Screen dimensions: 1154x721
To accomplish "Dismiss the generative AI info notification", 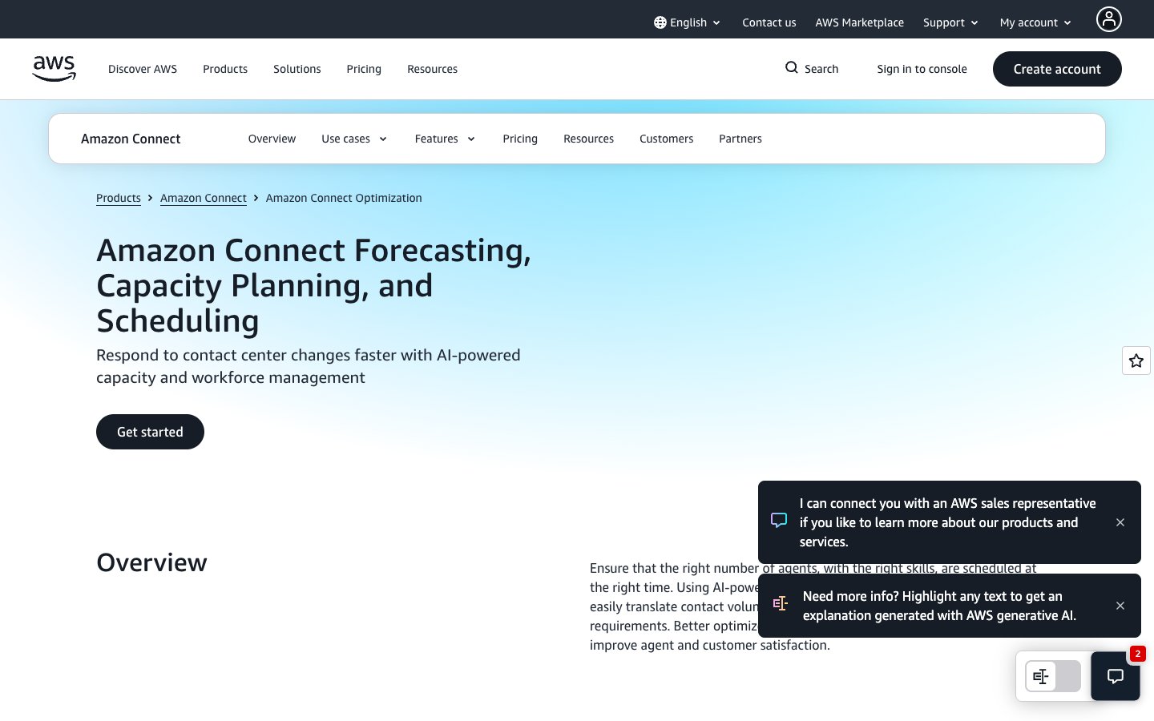I will pos(1120,606).
